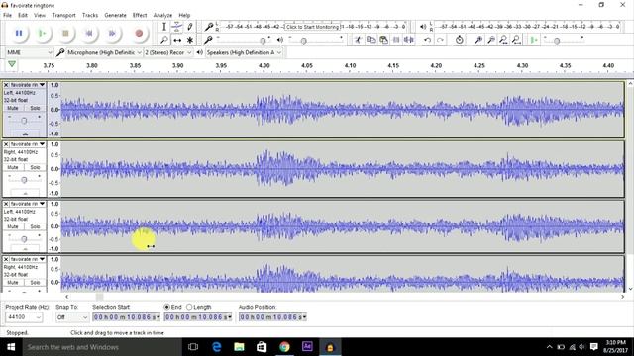Viewport: 634px width, 356px height.
Task: Mute the first (top) track
Action: click(13, 108)
